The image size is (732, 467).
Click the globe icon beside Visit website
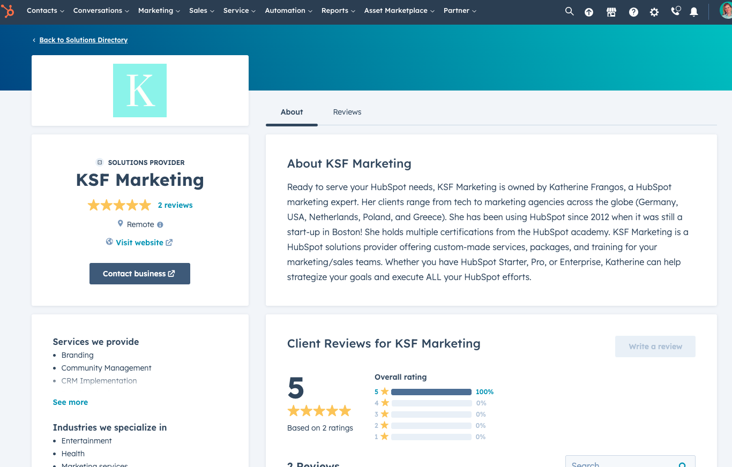pos(109,242)
